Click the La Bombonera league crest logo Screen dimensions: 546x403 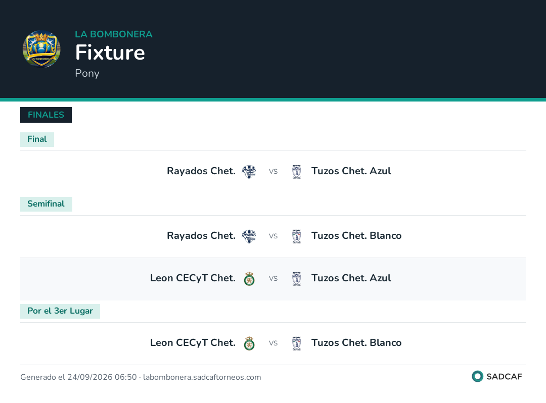[41, 48]
